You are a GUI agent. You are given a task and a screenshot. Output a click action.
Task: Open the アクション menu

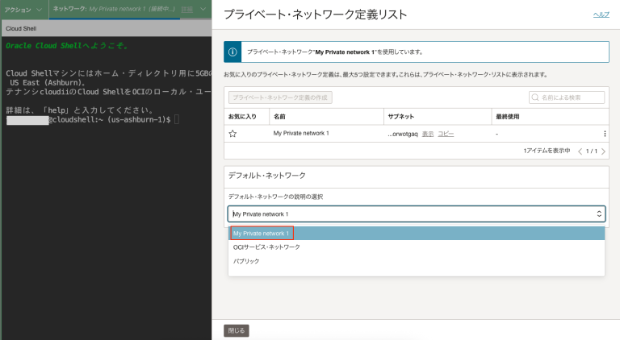(22, 10)
